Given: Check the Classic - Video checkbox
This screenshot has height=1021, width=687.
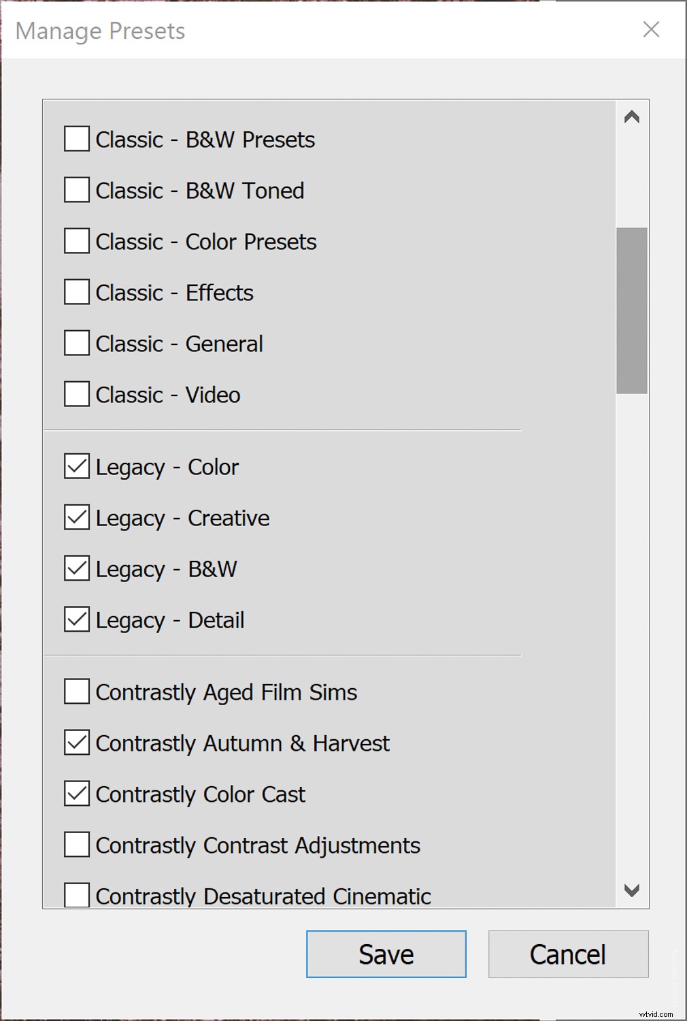Looking at the screenshot, I should click(x=76, y=394).
